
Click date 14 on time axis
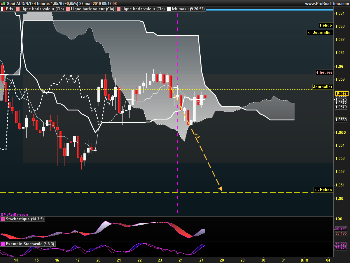click(x=16, y=260)
